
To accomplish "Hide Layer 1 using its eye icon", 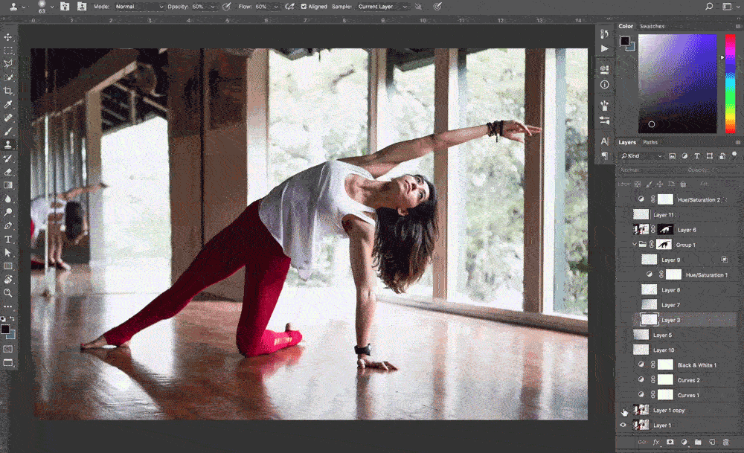I will (x=623, y=425).
